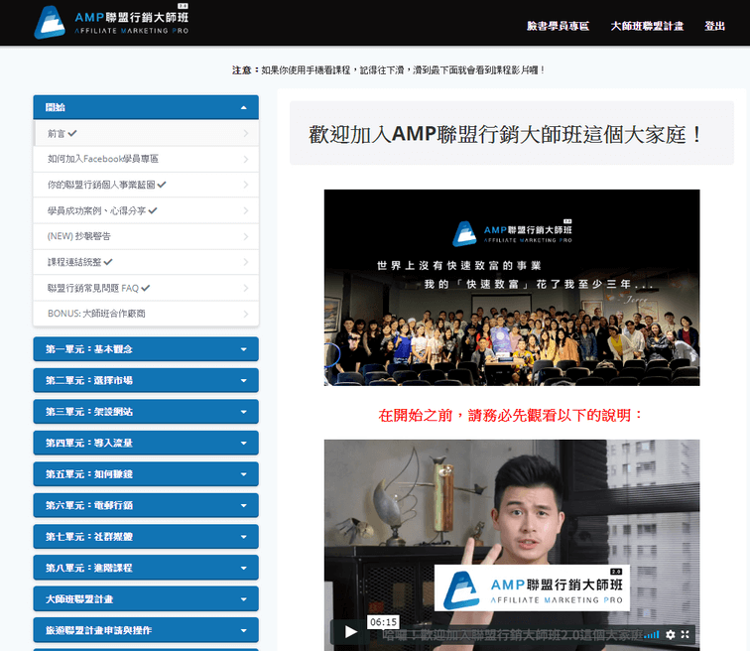Open (NEW) 抄襲警告 lesson

point(146,236)
